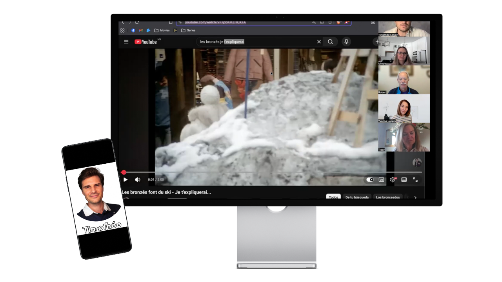The height and width of the screenshot is (282, 502).
Task: Select Mindy's video tile
Action: pyautogui.click(x=404, y=51)
